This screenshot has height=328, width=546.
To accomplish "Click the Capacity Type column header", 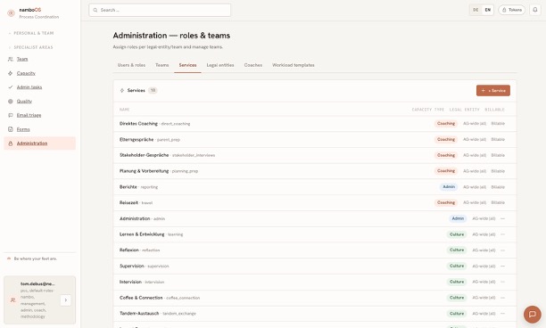I will (428, 110).
